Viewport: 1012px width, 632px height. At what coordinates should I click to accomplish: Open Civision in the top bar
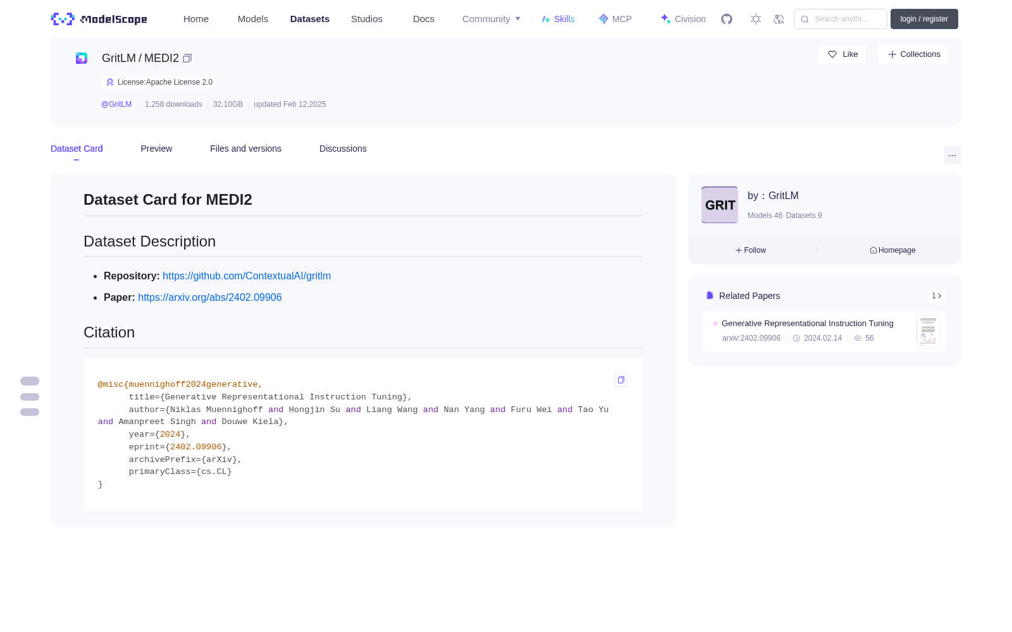click(x=683, y=19)
